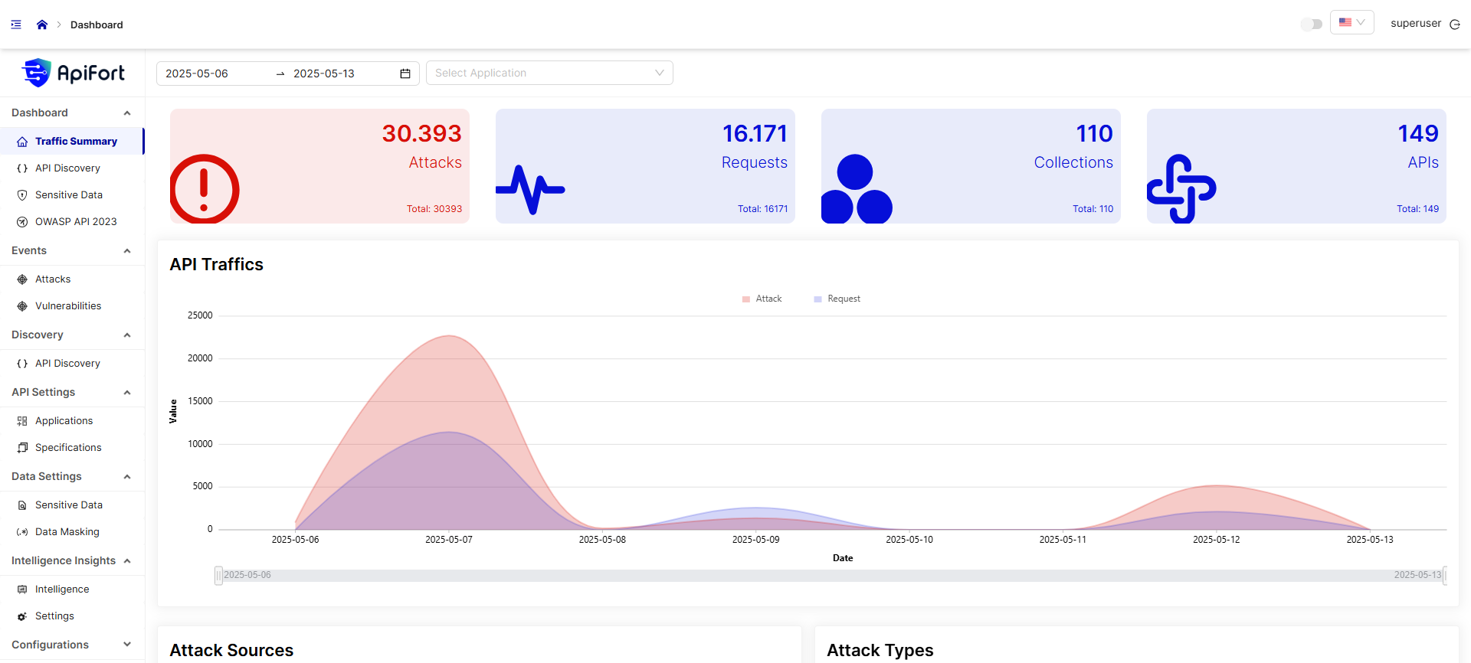Go to Vulnerabilities under Events
Screen dimensions: 1471x663
tap(68, 306)
